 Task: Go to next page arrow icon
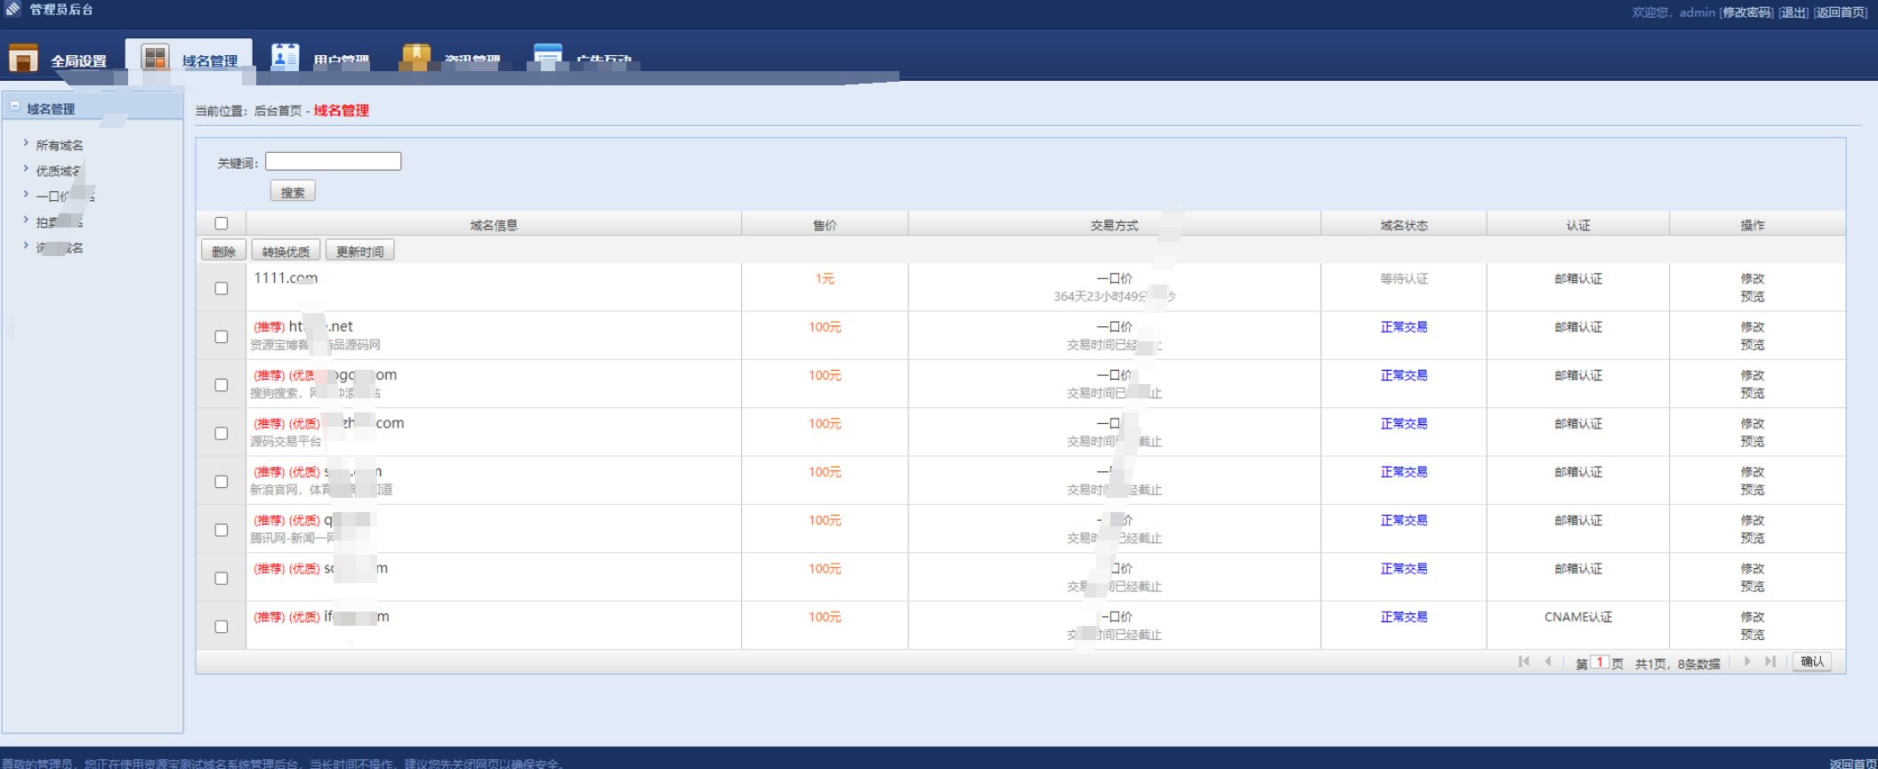pyautogui.click(x=1747, y=661)
